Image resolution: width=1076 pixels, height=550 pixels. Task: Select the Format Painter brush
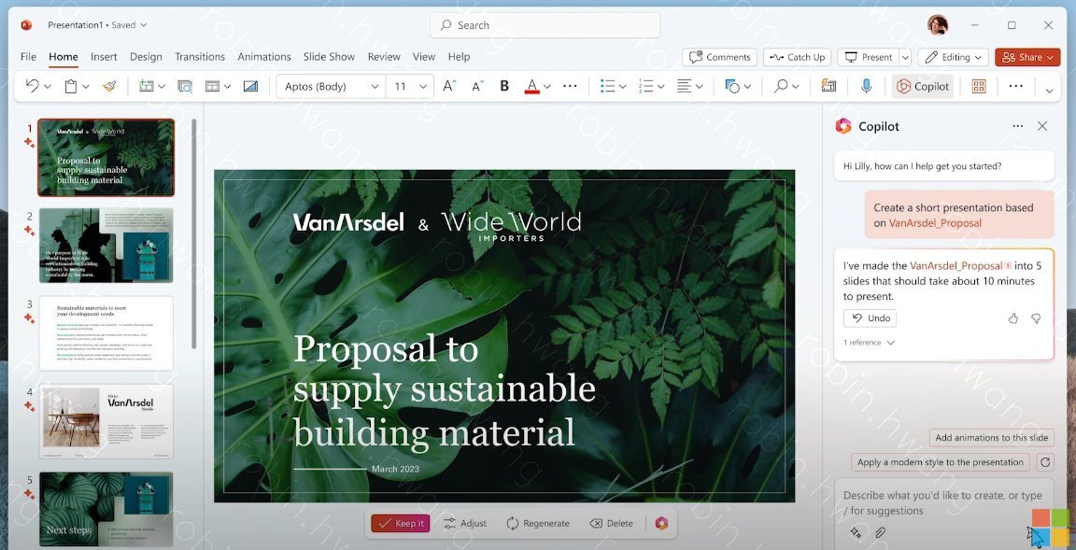click(x=109, y=86)
